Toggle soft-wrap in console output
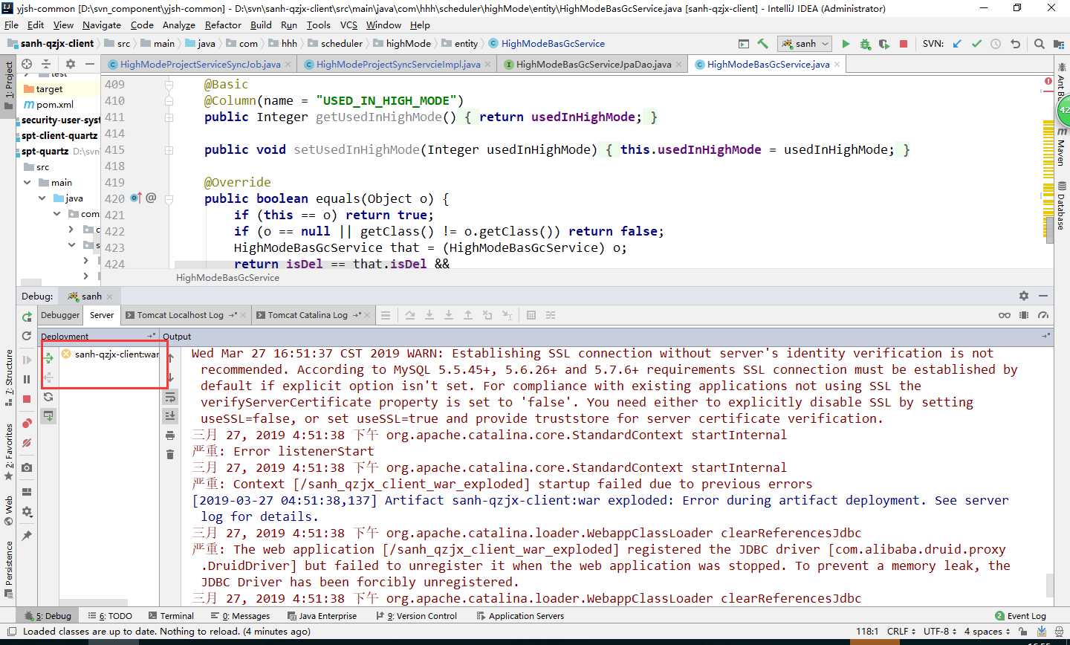This screenshot has width=1070, height=645. 170,396
